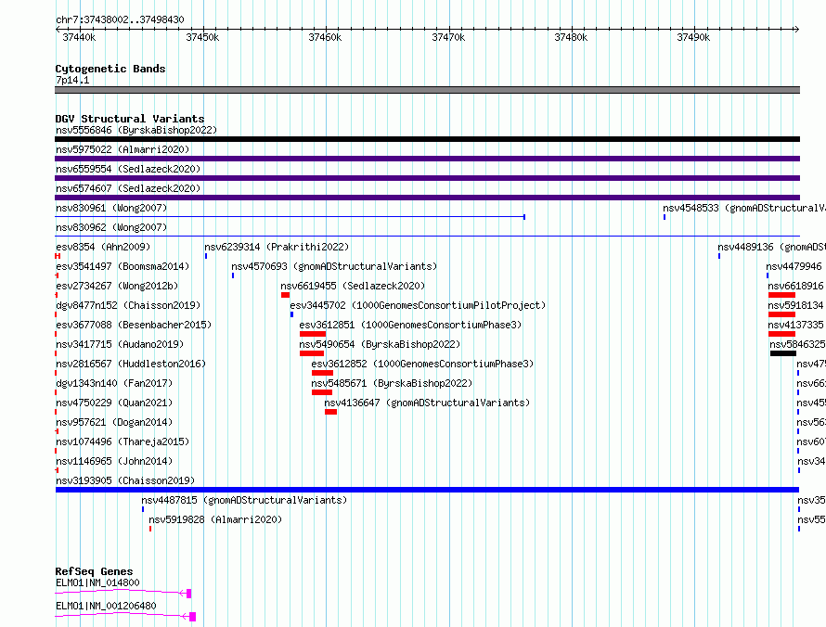Viewport: 826px width, 627px height.
Task: Open nsv4137335 variant label
Action: tap(795, 325)
